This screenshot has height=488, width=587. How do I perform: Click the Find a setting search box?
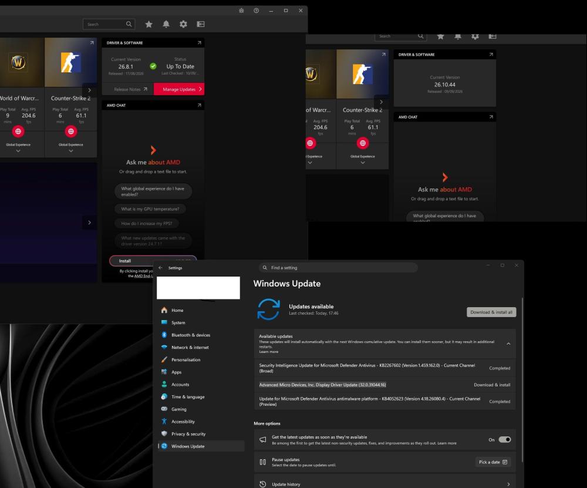[x=338, y=268]
